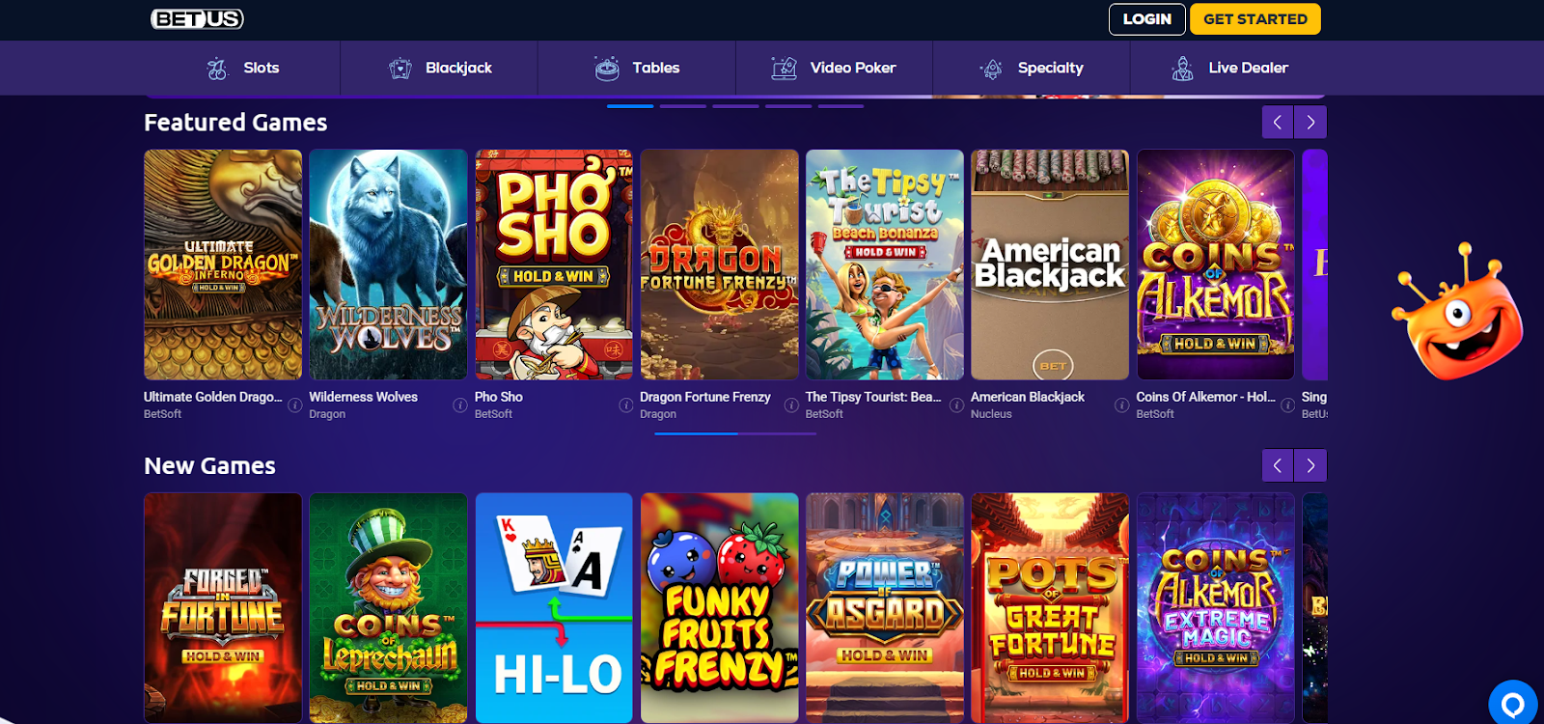The image size is (1544, 724).
Task: Click info icon for Dragon Fortune Frenzy
Action: 791,405
